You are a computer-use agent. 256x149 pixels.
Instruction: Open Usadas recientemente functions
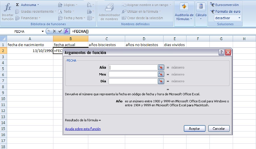click(x=35, y=11)
